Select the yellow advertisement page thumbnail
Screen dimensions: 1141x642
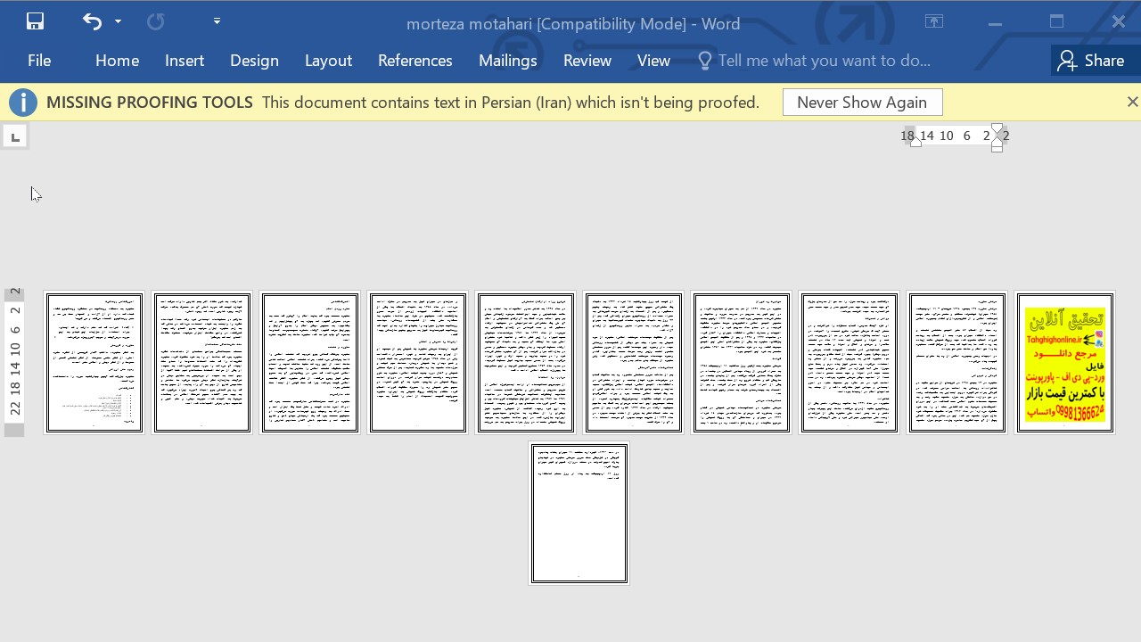[x=1065, y=363]
